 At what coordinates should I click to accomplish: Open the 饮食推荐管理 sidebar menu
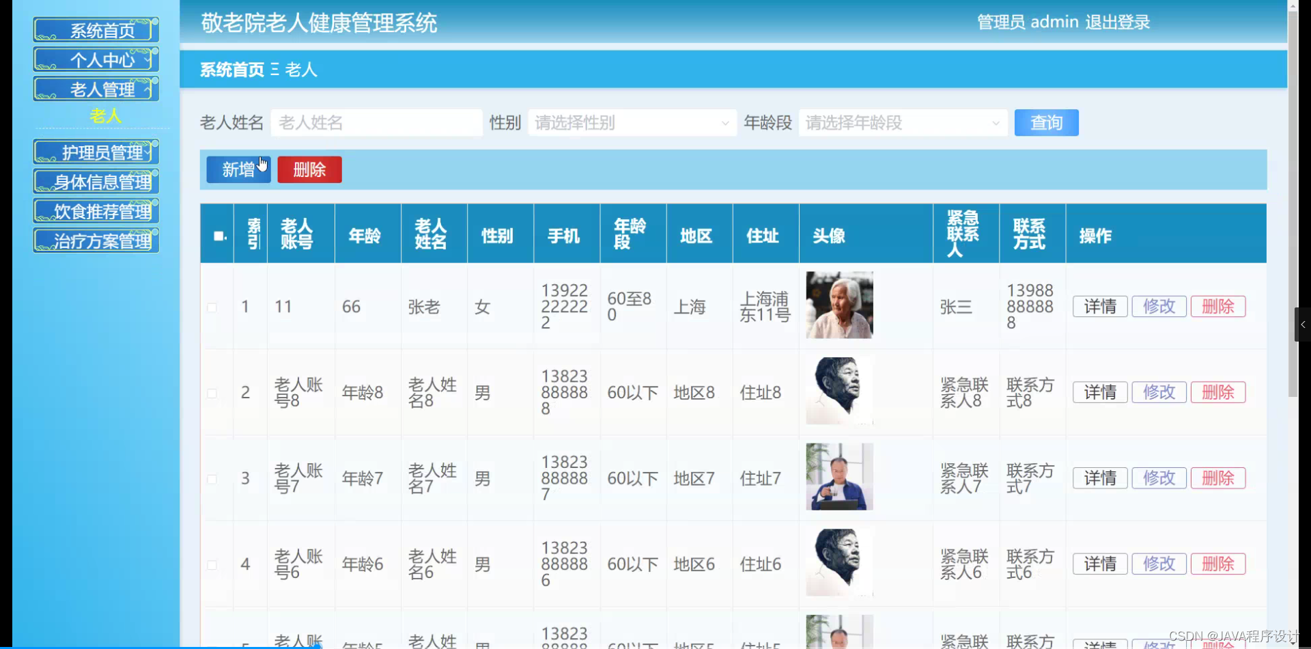tap(96, 211)
